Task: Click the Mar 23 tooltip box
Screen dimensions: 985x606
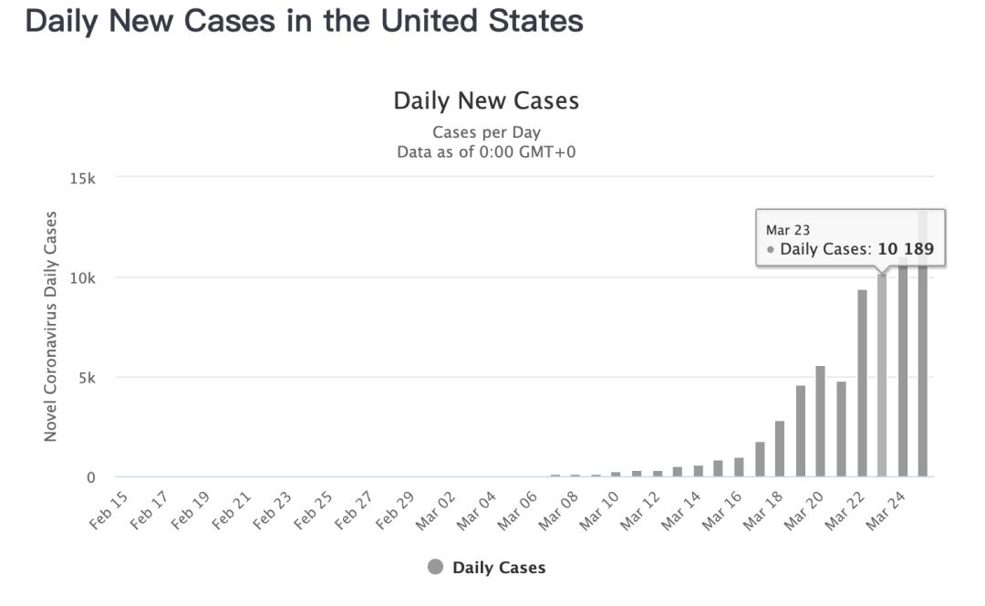Action: [x=851, y=238]
